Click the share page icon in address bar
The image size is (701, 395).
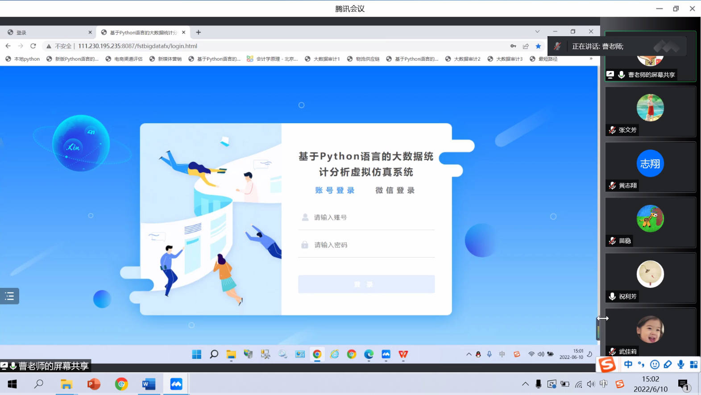526,46
